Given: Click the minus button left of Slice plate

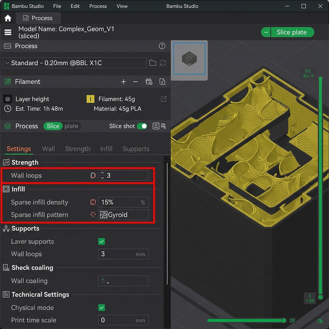Looking at the screenshot, I should [x=266, y=32].
